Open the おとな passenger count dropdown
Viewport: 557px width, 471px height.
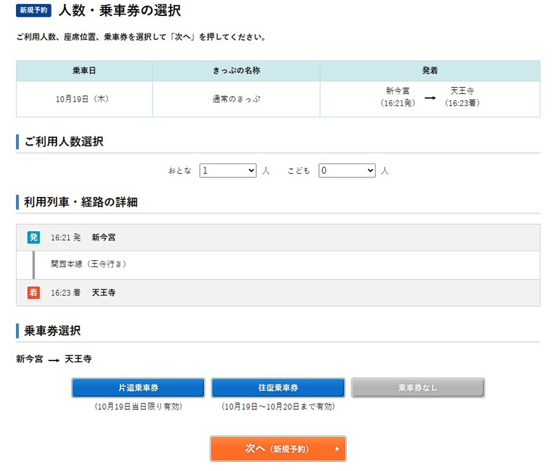click(228, 170)
